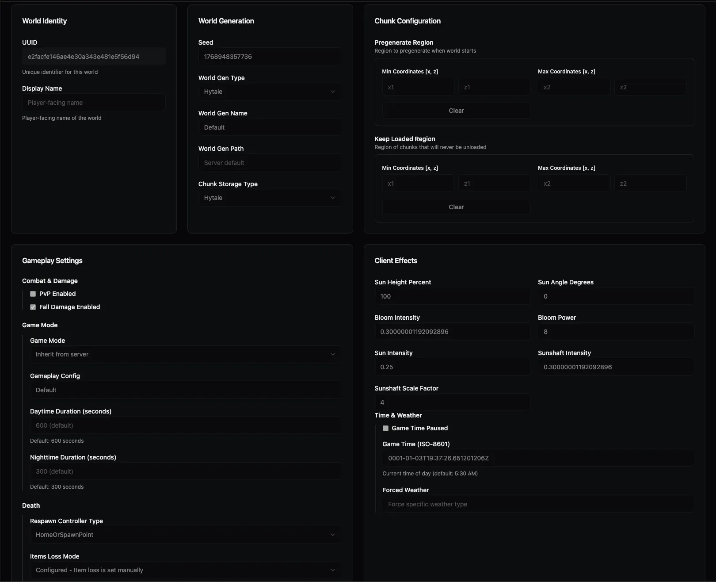
Task: Expand the Game Mode dropdown
Action: pos(185,354)
